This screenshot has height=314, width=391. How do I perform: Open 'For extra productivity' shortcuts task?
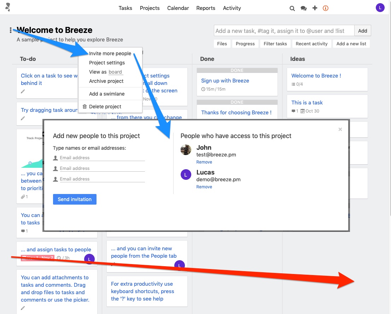142,291
